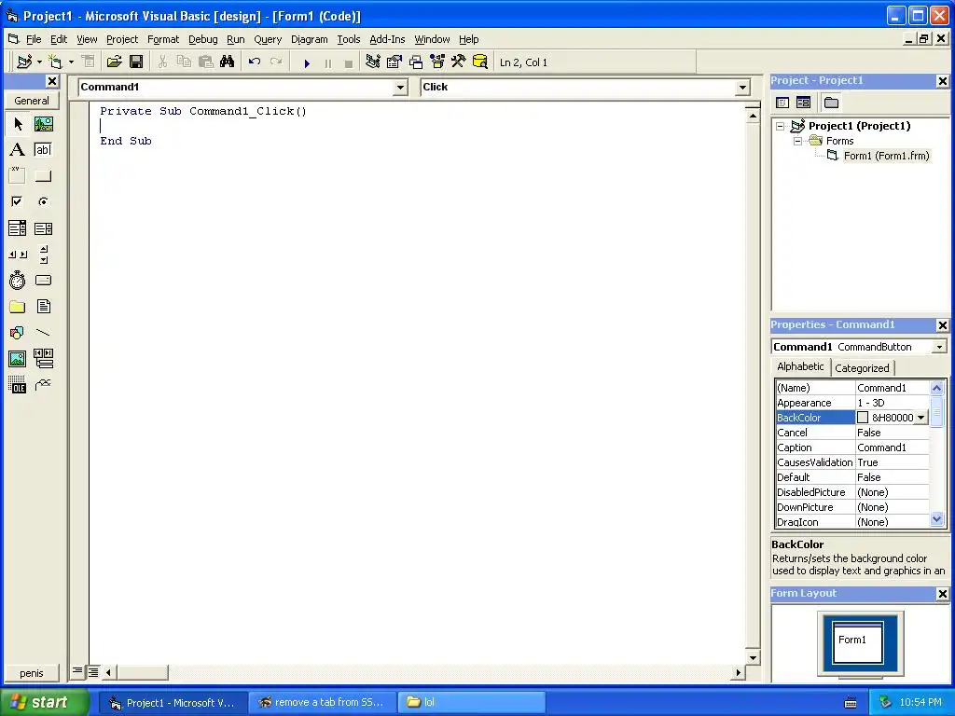This screenshot has height=716, width=955.
Task: Select the DriveListBox control tool
Action: click(x=43, y=281)
